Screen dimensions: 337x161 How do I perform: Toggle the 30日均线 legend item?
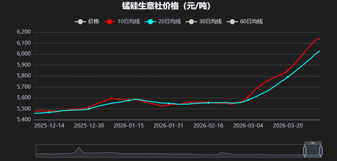(x=204, y=21)
